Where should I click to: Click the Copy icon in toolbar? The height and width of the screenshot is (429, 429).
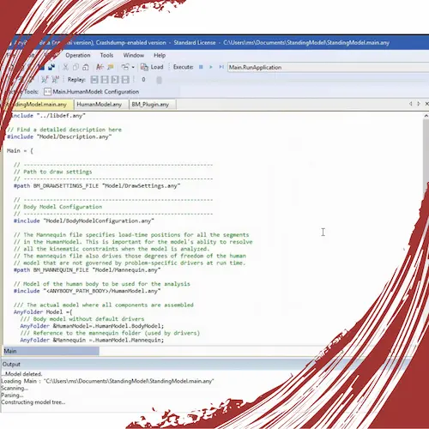pos(76,67)
